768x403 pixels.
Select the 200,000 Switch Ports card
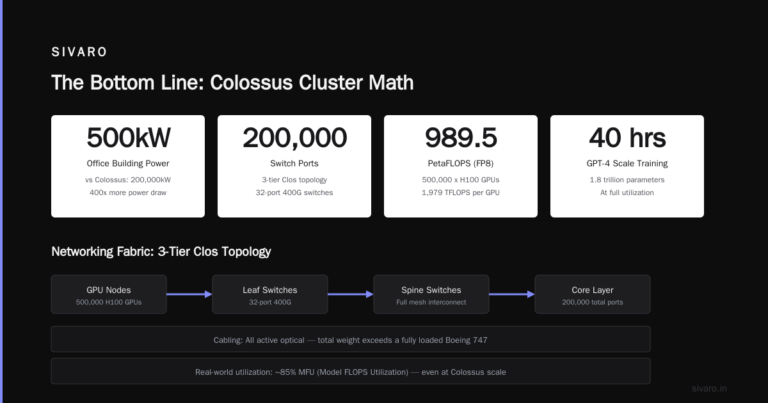(x=294, y=166)
